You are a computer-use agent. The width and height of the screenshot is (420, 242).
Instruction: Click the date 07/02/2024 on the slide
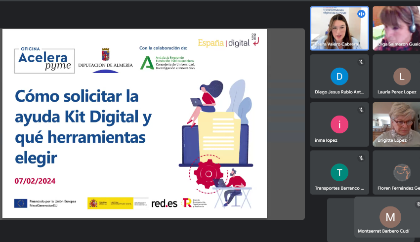tap(35, 181)
